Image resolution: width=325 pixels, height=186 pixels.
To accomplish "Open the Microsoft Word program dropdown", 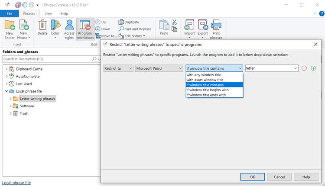I will [x=159, y=68].
